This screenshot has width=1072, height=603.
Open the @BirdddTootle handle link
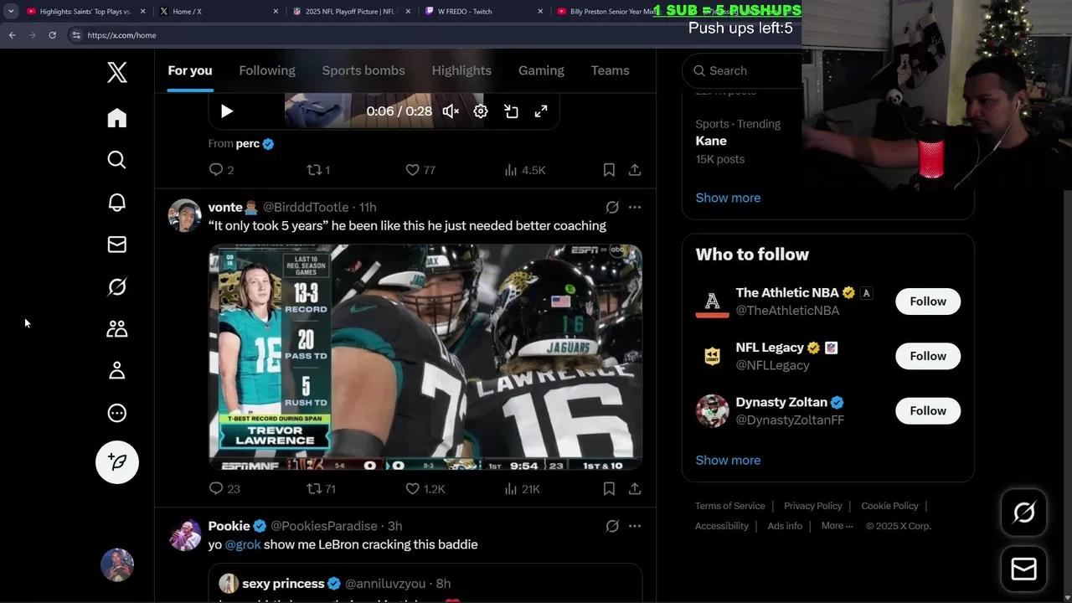pos(306,207)
